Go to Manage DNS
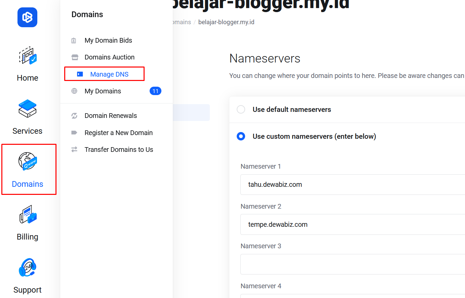 point(109,74)
